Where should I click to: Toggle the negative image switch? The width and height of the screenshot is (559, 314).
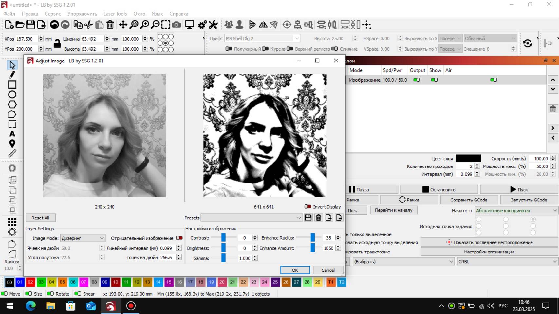tap(179, 238)
